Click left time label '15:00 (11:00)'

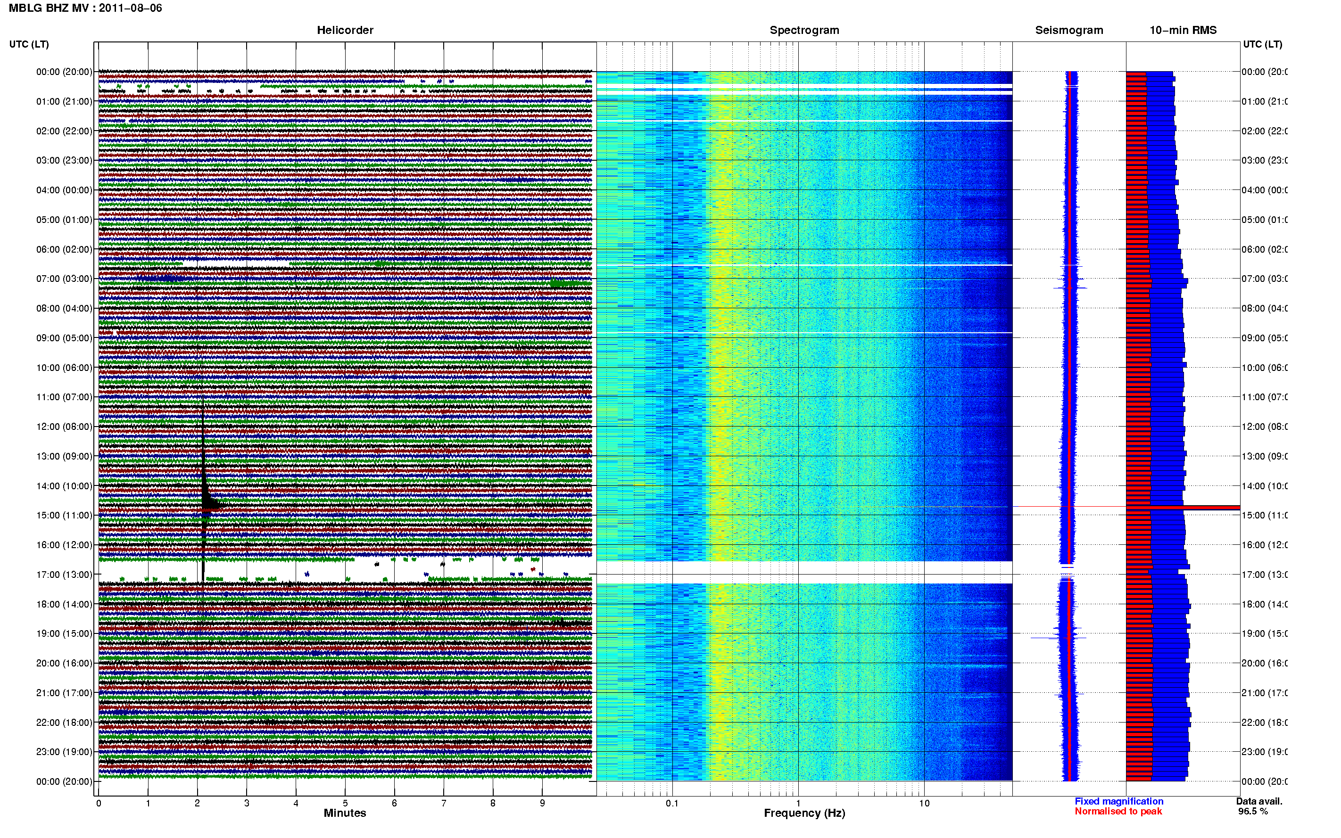[x=64, y=516]
